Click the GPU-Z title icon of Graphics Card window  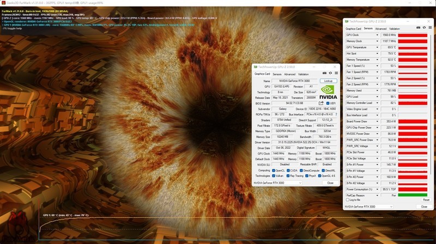pyautogui.click(x=256, y=67)
